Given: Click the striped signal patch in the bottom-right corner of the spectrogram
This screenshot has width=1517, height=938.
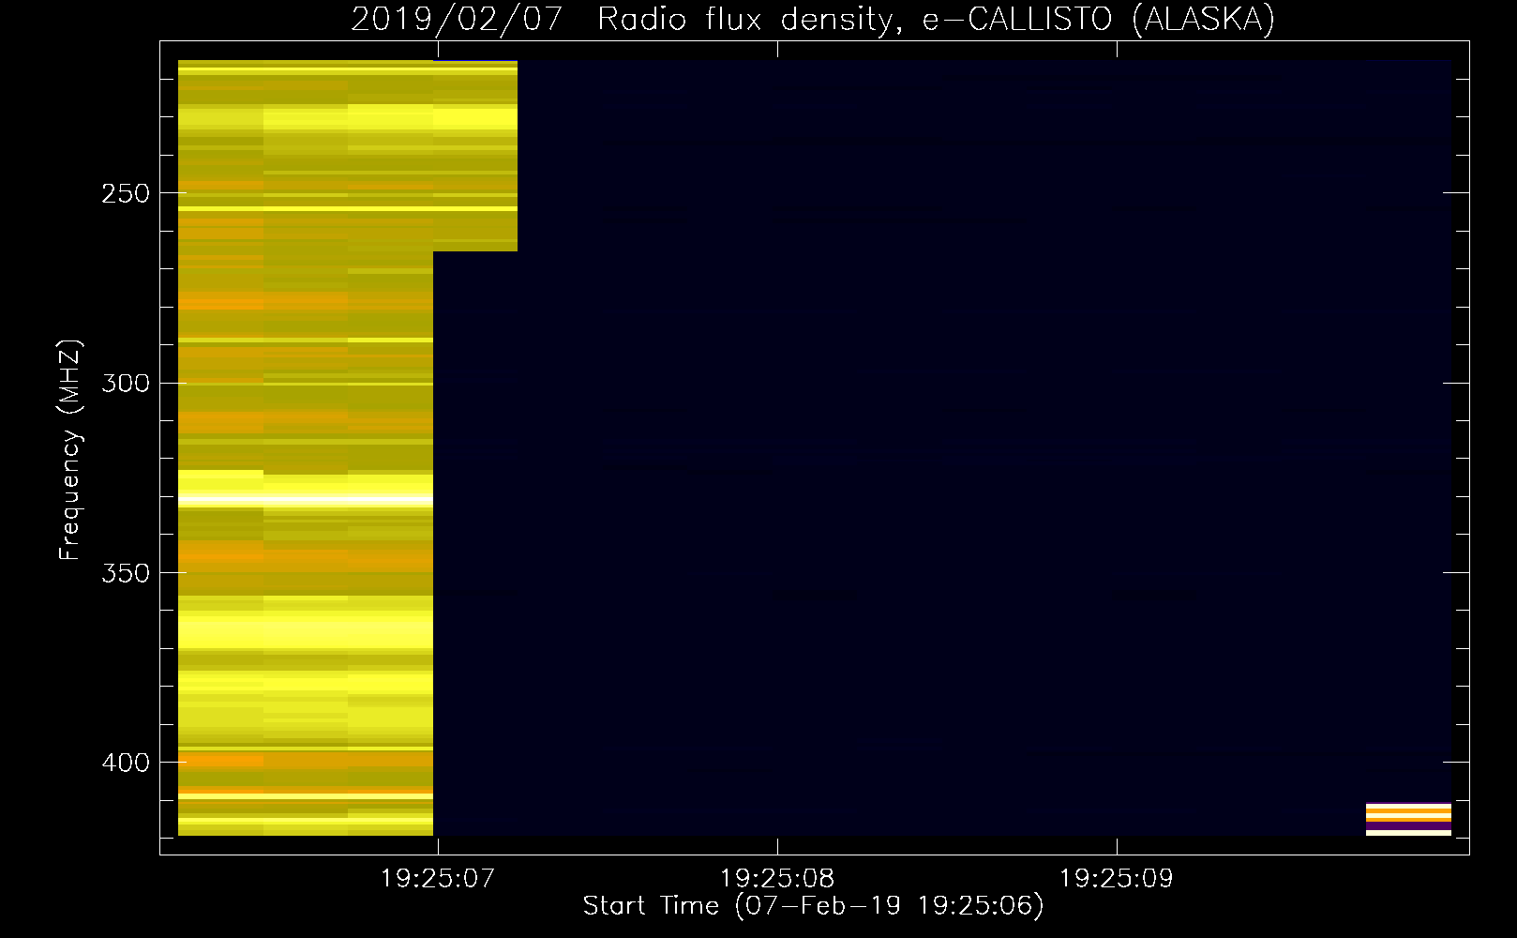Looking at the screenshot, I should coord(1408,819).
